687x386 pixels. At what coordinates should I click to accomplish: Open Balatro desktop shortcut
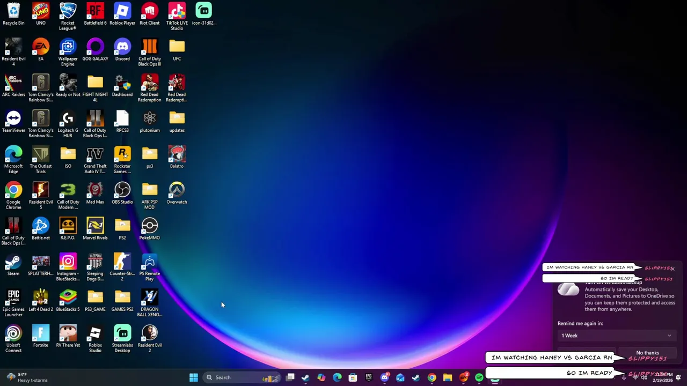point(177,158)
